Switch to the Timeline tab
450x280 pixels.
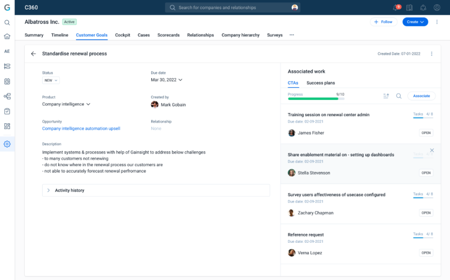[60, 35]
